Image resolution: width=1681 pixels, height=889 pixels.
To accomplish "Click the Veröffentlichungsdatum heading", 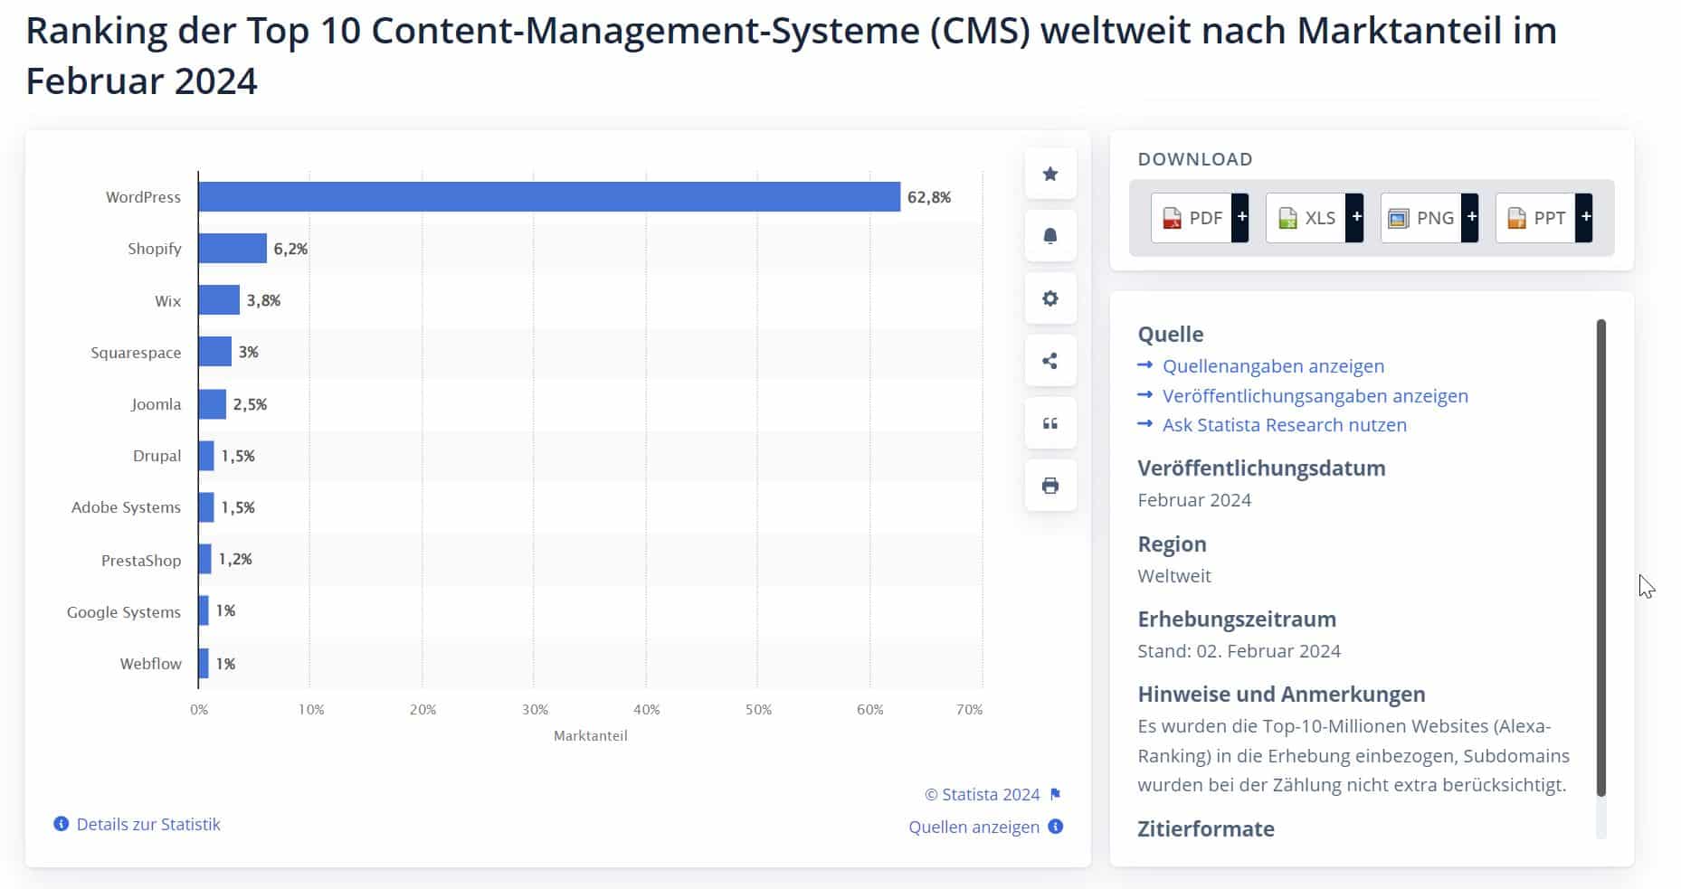I will click(x=1261, y=468).
